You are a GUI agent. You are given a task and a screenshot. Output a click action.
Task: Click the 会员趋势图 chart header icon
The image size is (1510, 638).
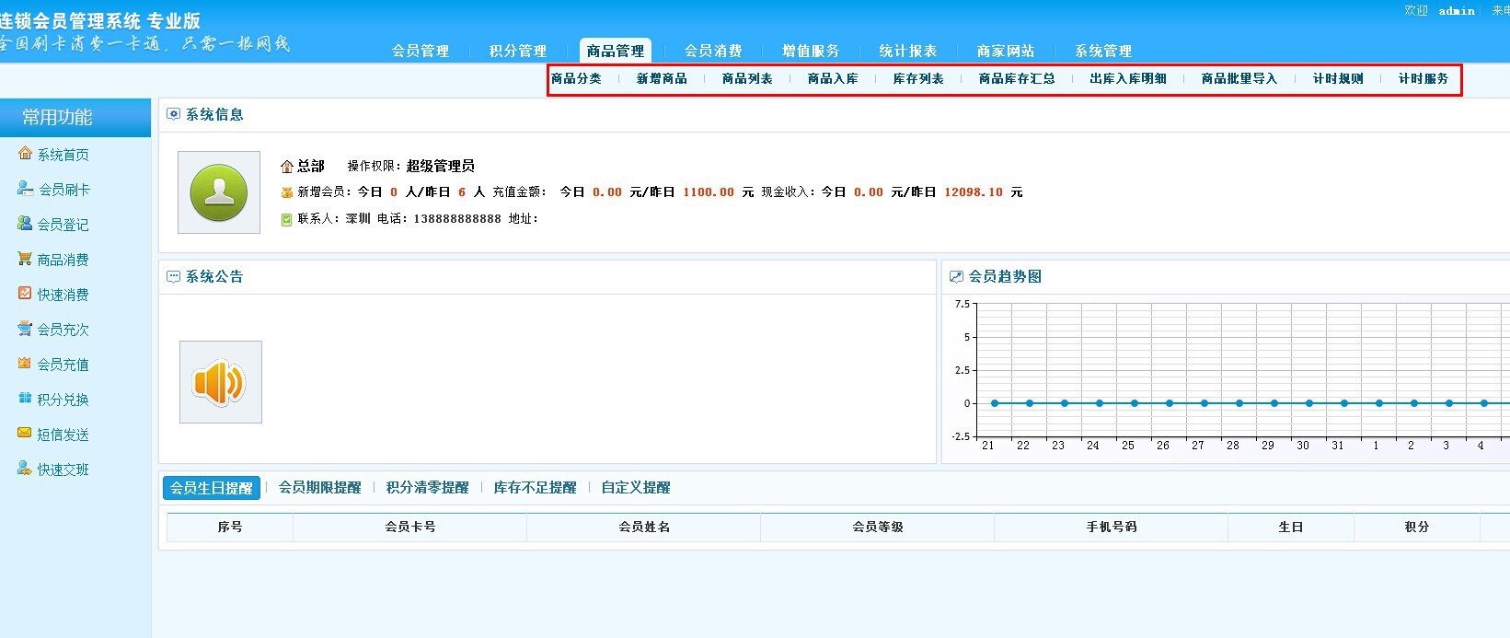956,276
